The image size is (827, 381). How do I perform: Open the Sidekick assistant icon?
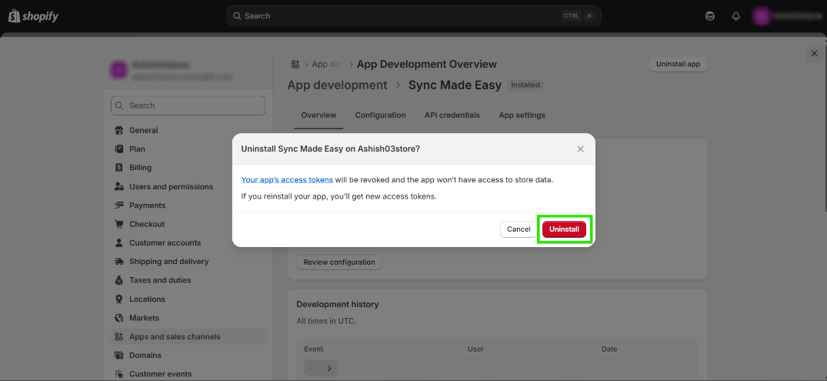(x=710, y=16)
